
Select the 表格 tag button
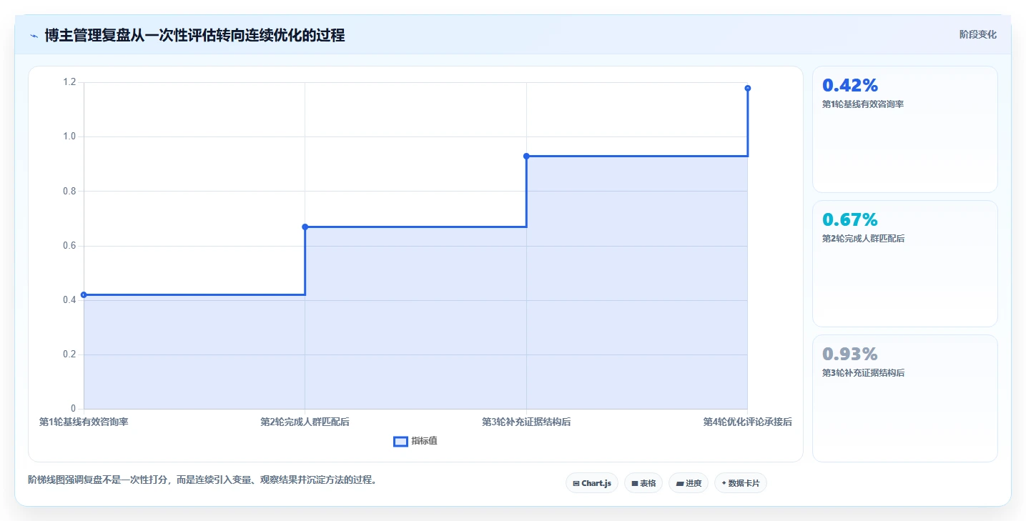(643, 483)
